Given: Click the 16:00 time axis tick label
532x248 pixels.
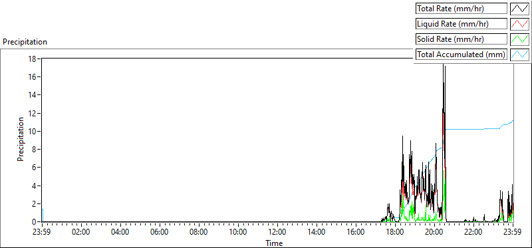Looking at the screenshot, I should 356,233.
